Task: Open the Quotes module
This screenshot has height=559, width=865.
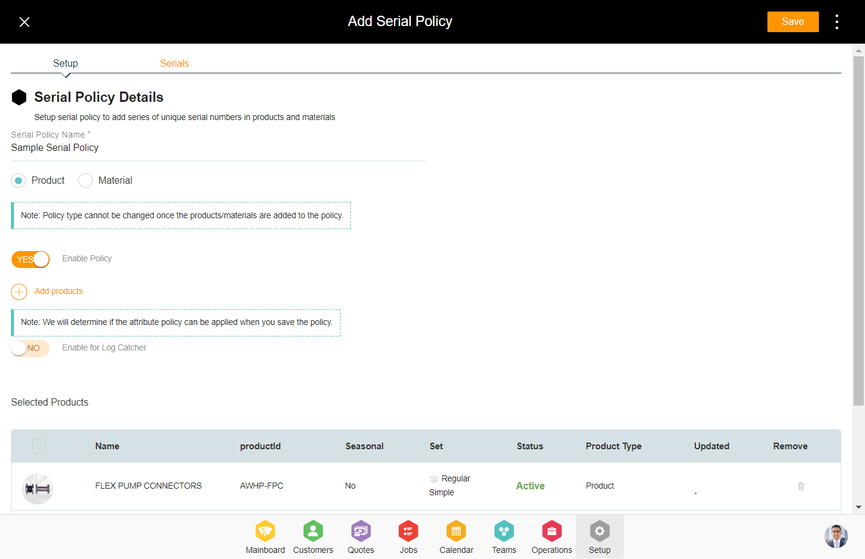Action: 361,537
